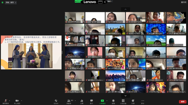188x105 pixels.
Task: Open the Polls bar chart icon
Action: (82, 102)
